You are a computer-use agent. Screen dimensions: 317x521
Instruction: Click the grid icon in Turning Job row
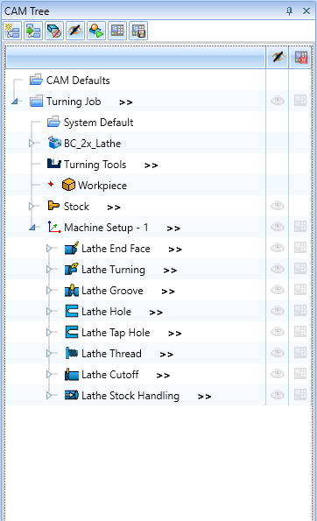click(x=300, y=101)
